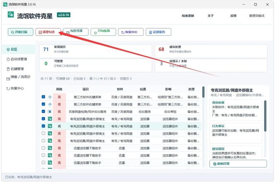The width and height of the screenshot is (275, 183).
Task: Click 检查更新 in the header
Action: point(188,16)
